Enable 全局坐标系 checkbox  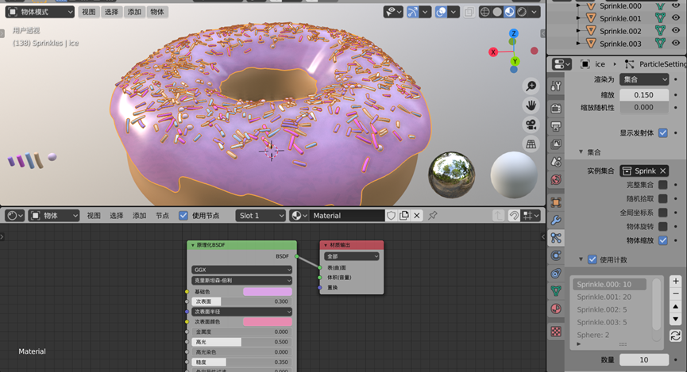(663, 213)
